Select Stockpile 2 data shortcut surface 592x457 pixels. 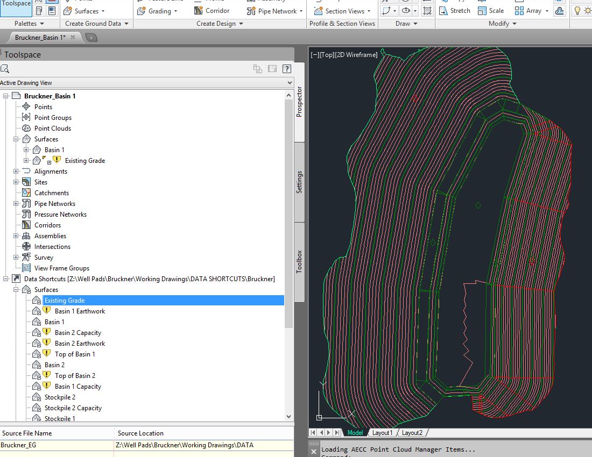click(x=60, y=397)
